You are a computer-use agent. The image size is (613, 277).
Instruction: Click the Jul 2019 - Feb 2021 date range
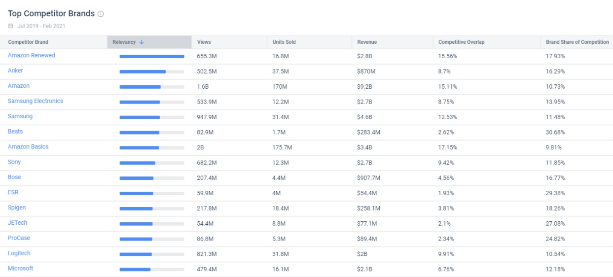pos(41,26)
